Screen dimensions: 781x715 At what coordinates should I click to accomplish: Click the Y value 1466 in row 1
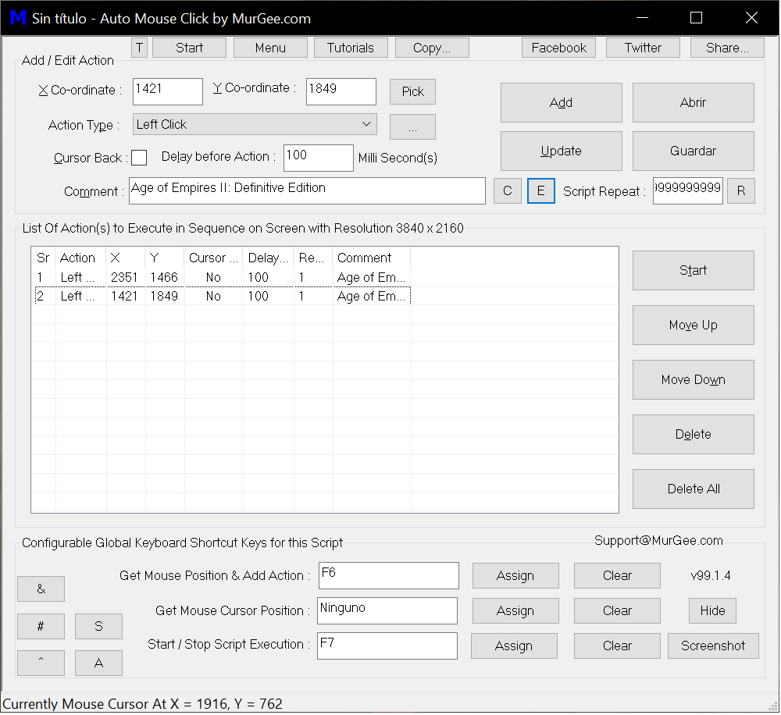[164, 277]
